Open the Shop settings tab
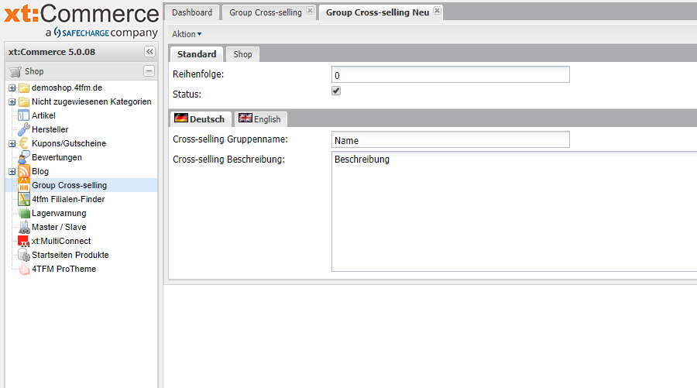The image size is (697, 388). click(242, 54)
